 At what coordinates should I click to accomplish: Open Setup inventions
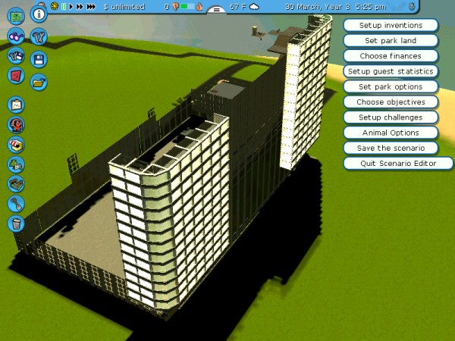point(391,25)
